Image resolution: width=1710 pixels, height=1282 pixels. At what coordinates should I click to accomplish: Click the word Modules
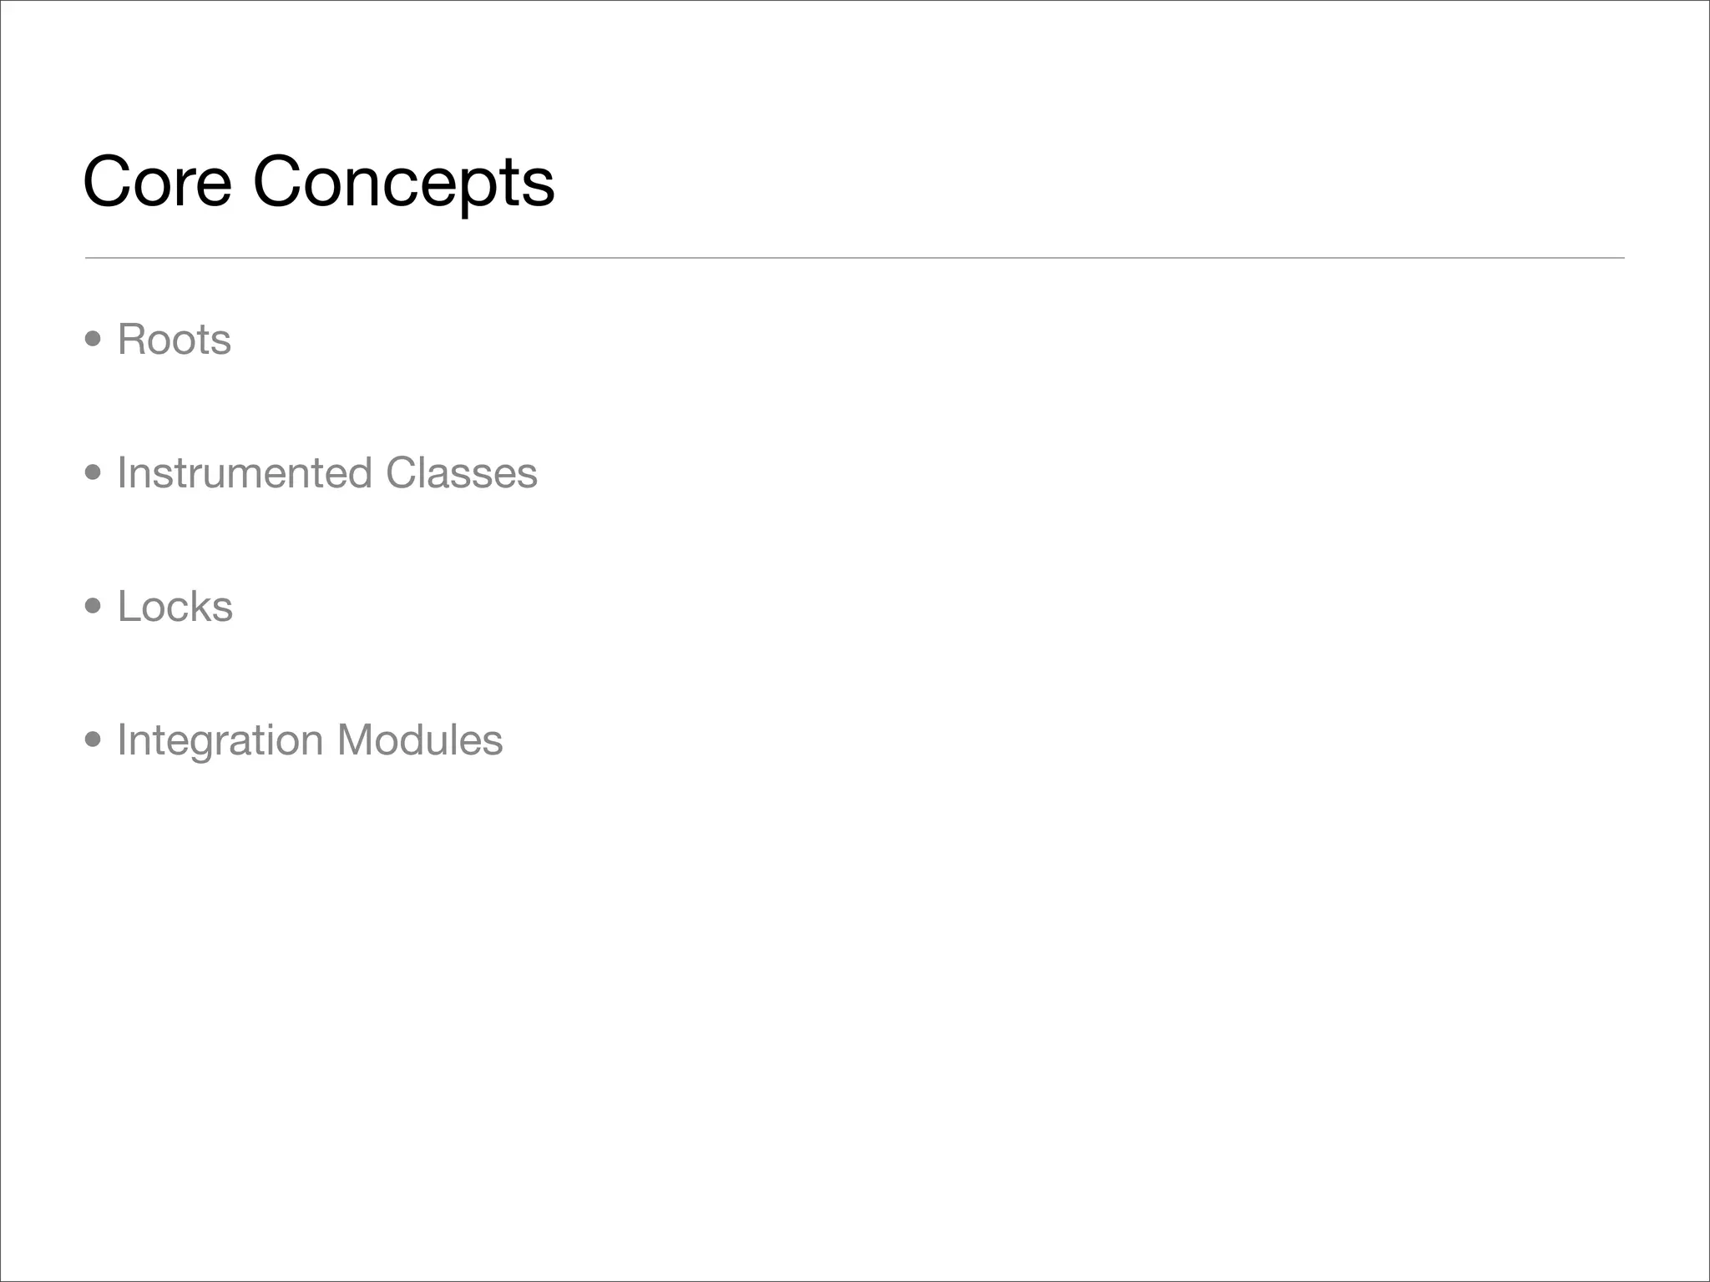point(420,740)
